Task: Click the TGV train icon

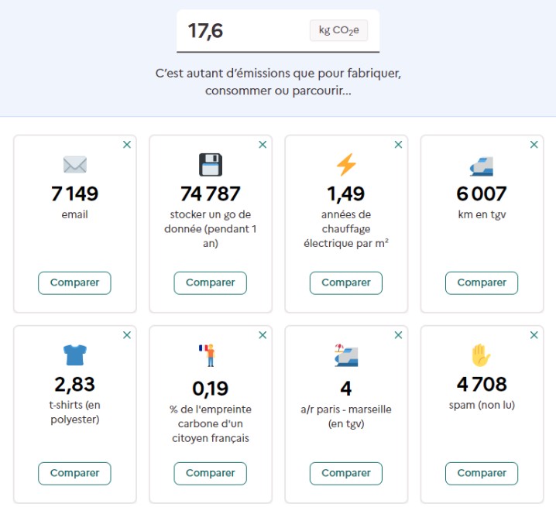Action: tap(482, 165)
